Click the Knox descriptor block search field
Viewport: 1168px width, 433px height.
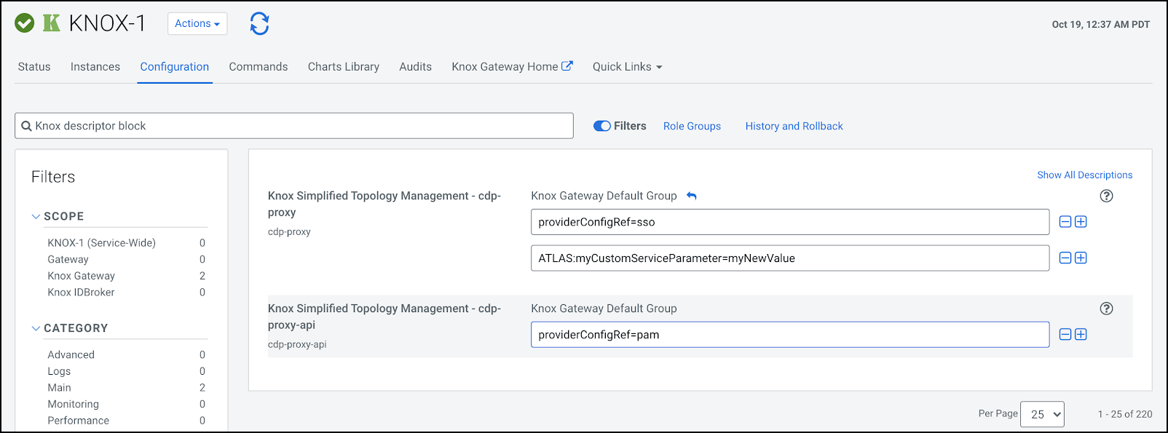(x=294, y=126)
